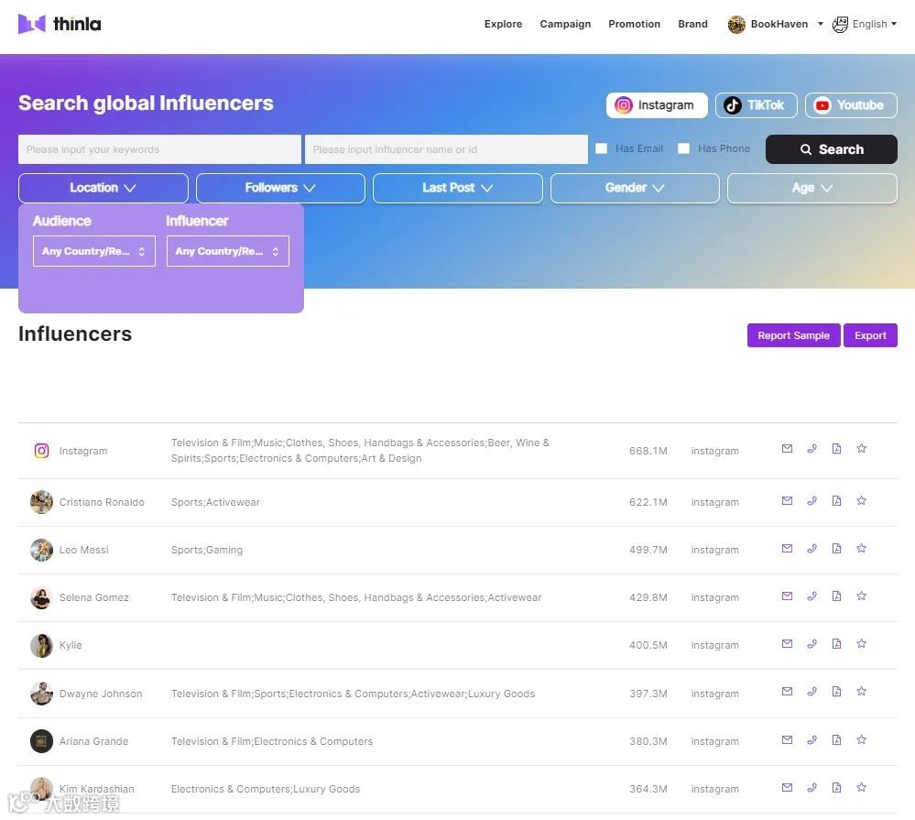
Task: Click "Electronics & Computers;Luxury Goods" text
Action: point(266,789)
